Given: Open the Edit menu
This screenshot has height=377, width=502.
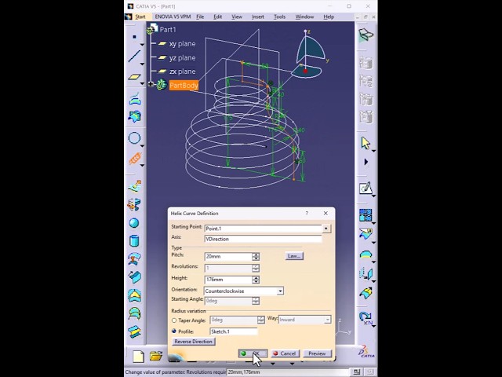Looking at the screenshot, I should pyautogui.click(x=218, y=16).
